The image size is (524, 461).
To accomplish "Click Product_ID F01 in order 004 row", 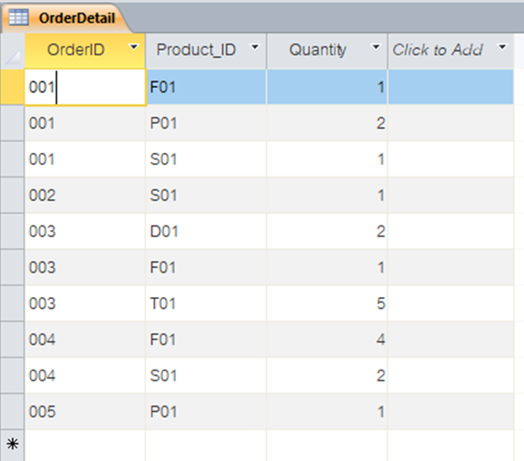I will (206, 339).
